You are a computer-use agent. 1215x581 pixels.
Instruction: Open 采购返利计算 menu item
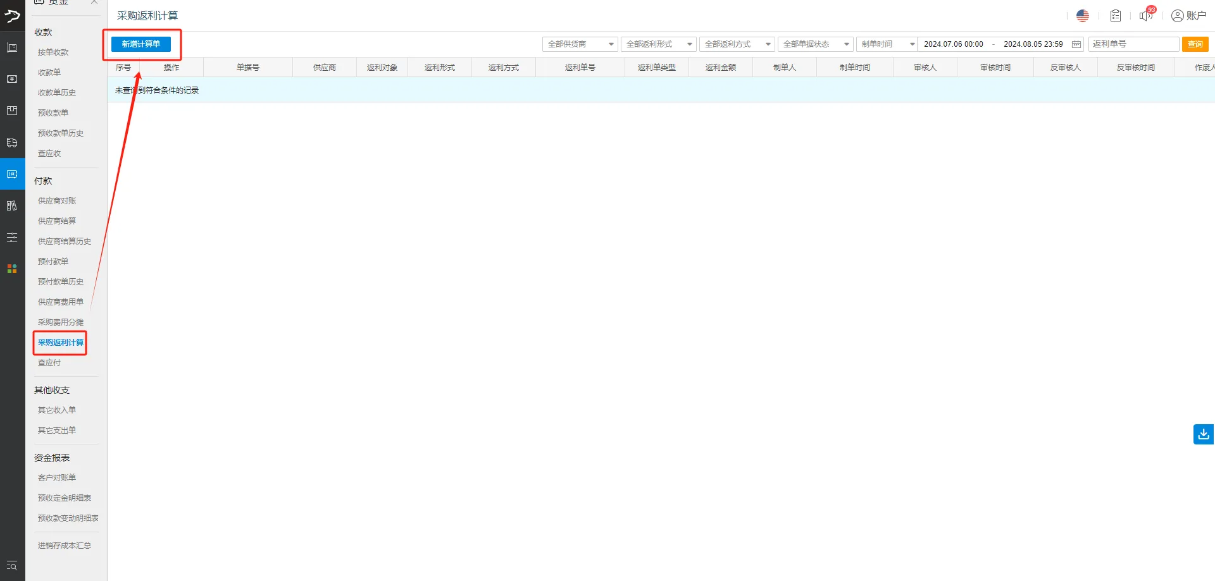coord(61,343)
